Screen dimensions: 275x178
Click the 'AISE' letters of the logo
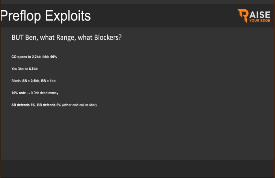click(260, 15)
